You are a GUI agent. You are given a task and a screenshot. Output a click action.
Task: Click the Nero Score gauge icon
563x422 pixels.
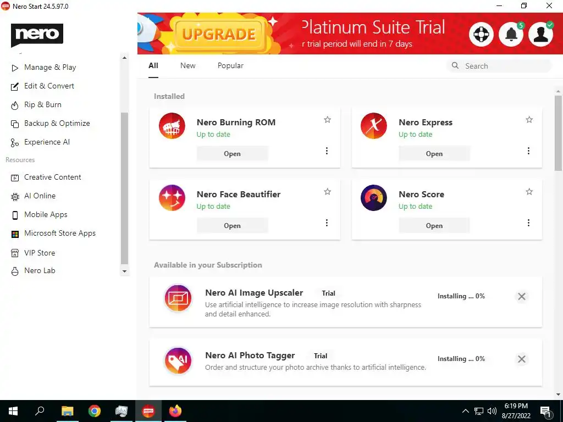[374, 198]
